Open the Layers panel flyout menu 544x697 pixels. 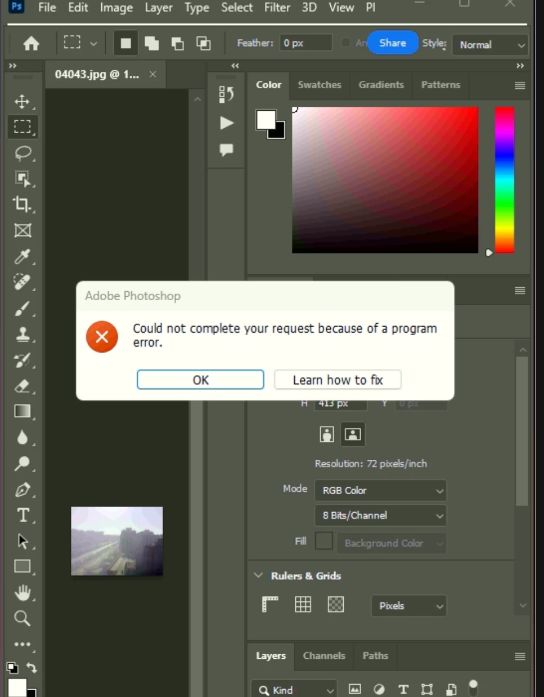pyautogui.click(x=520, y=656)
